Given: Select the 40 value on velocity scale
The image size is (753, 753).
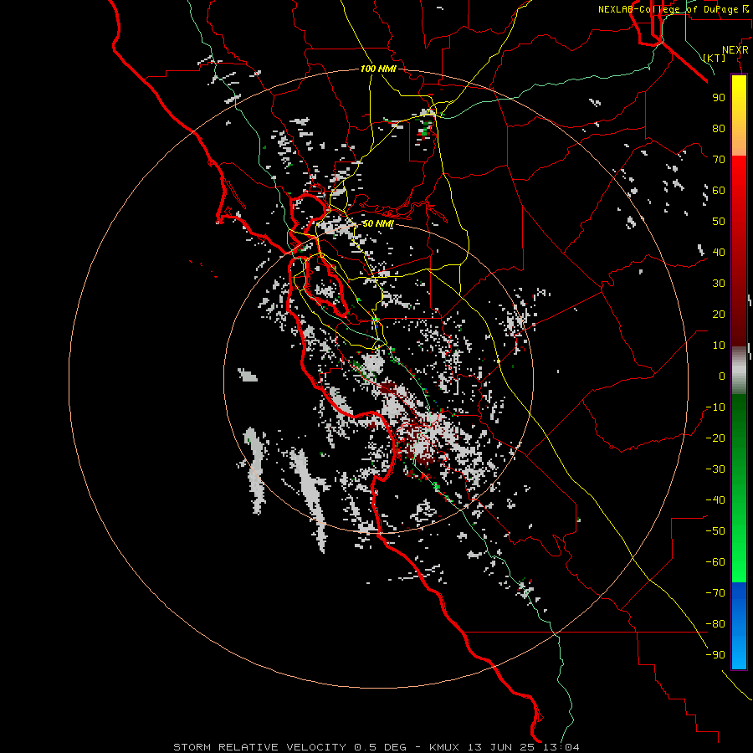Looking at the screenshot, I should coord(719,252).
